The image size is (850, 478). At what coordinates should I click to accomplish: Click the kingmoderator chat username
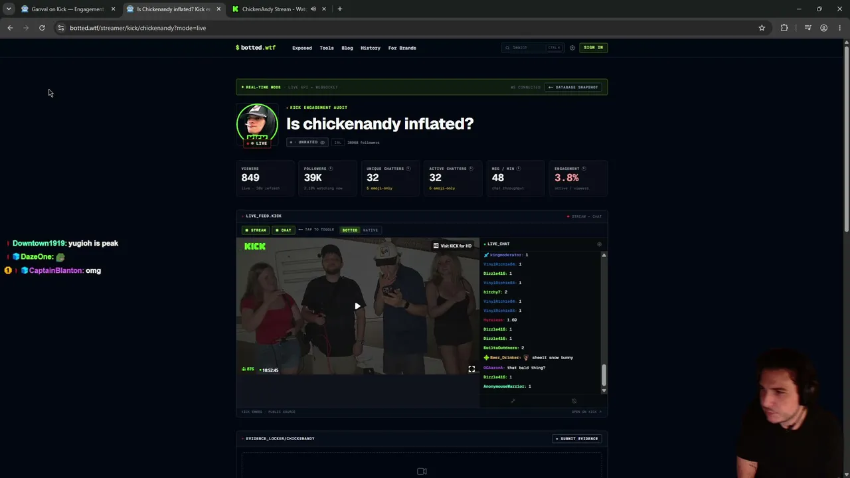pos(506,255)
